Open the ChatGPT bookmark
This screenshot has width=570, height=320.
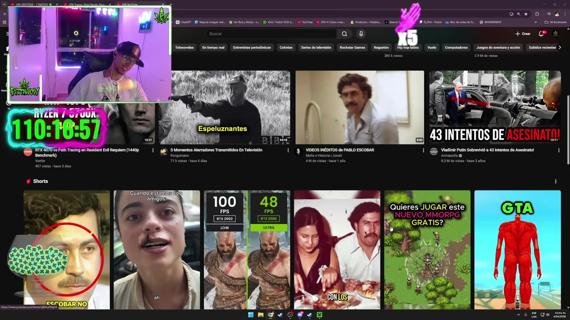point(183,22)
